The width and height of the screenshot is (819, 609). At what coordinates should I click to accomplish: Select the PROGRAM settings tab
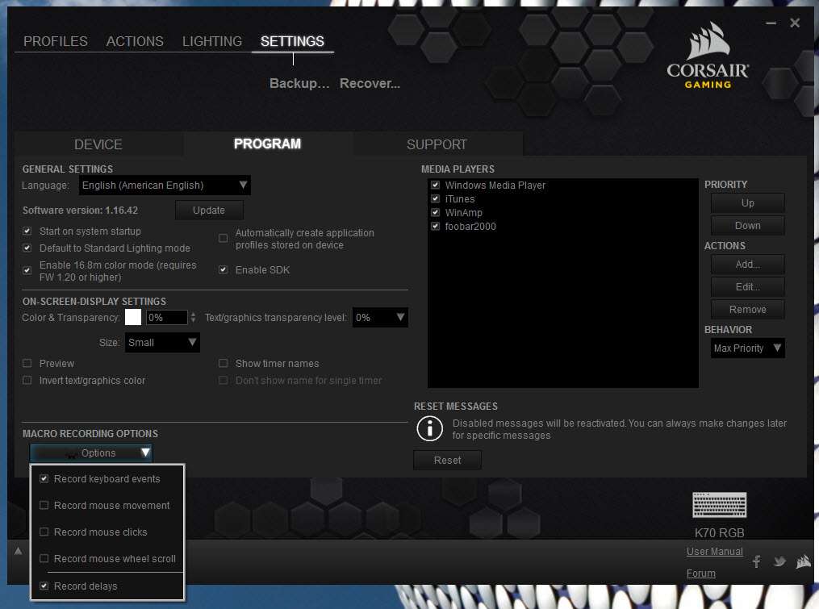point(267,144)
